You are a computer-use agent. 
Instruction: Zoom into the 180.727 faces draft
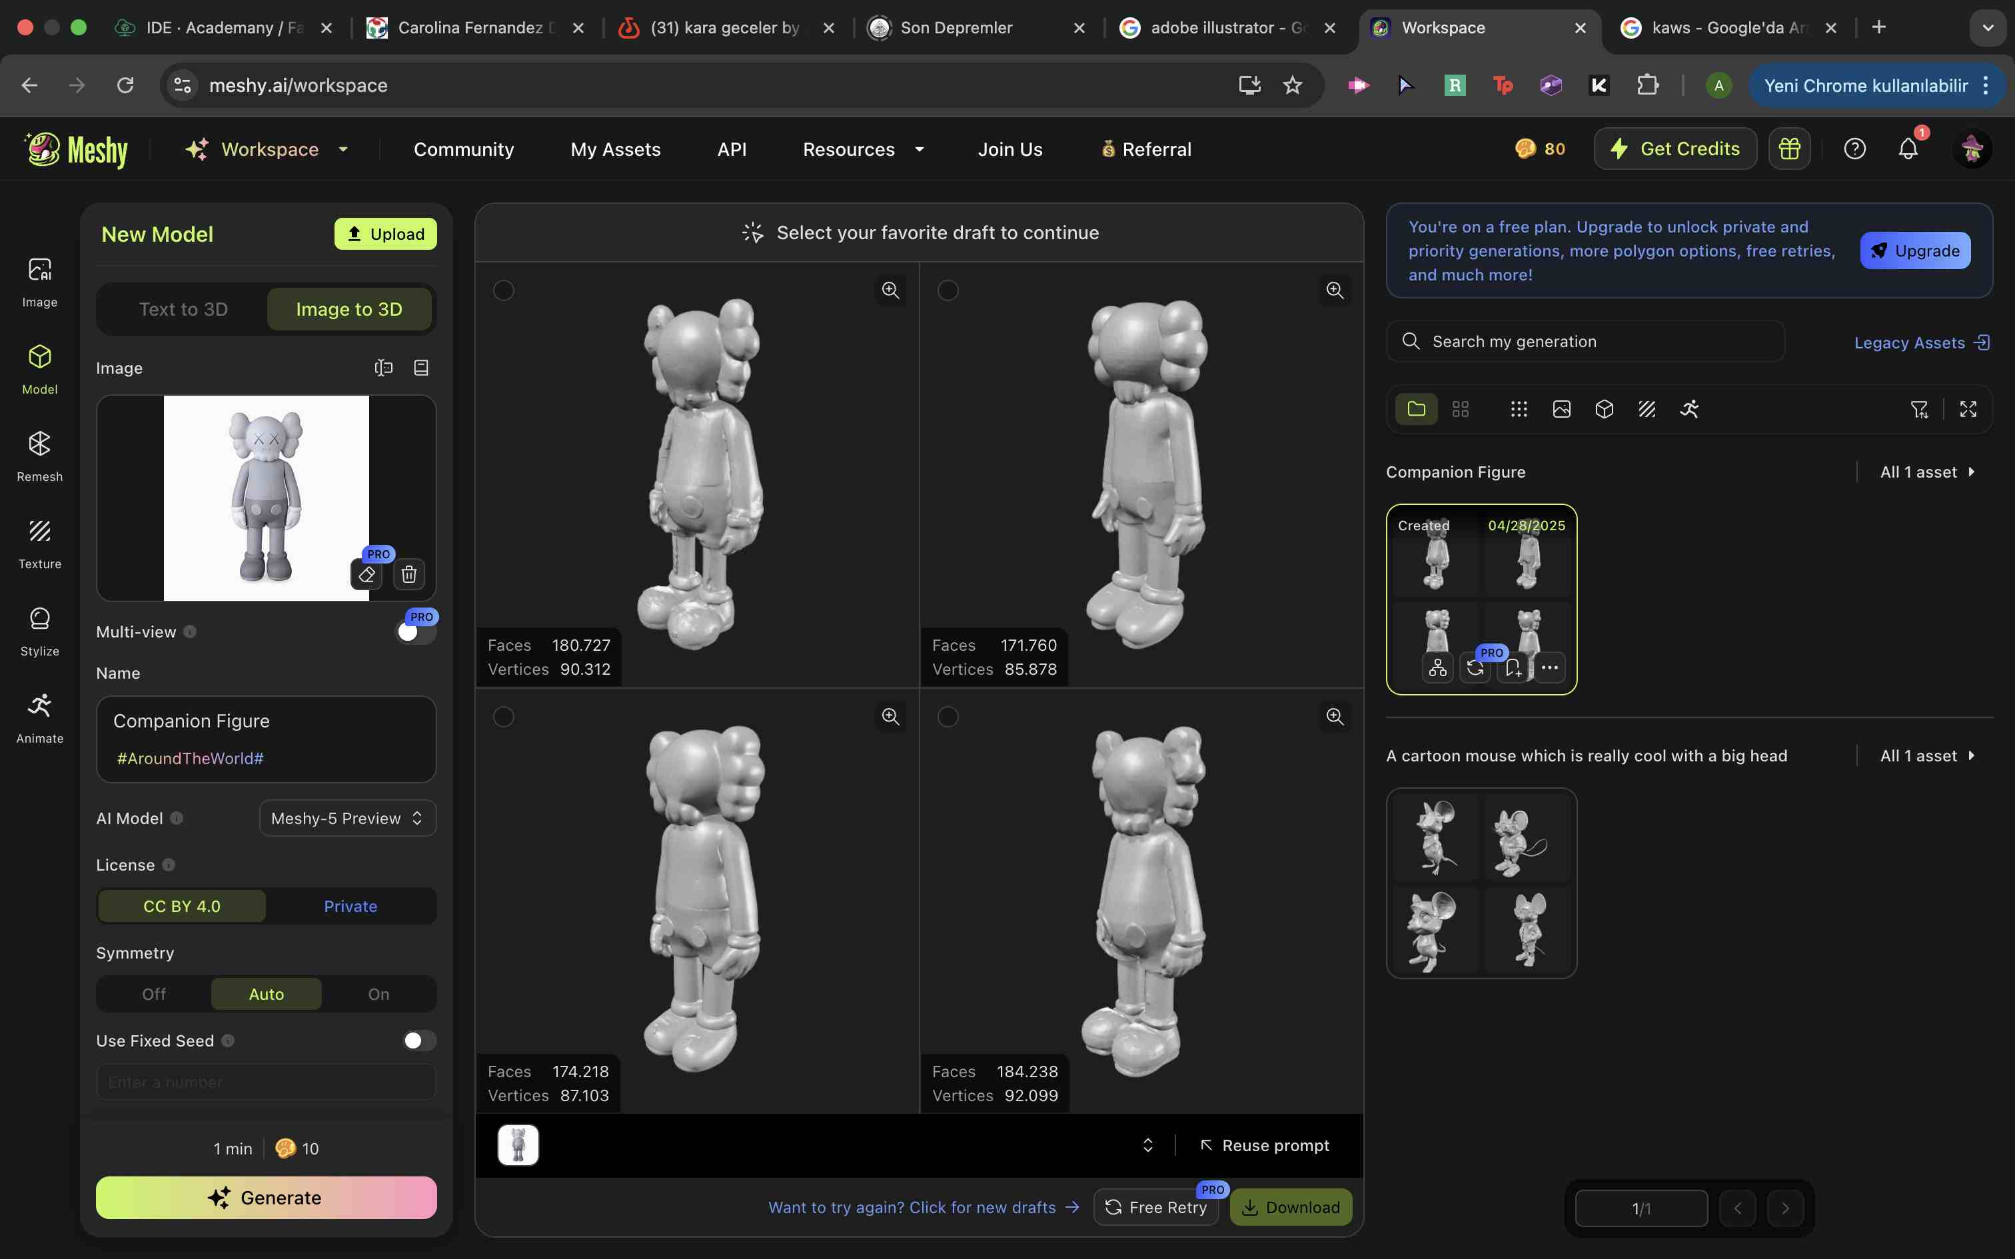[x=890, y=290]
